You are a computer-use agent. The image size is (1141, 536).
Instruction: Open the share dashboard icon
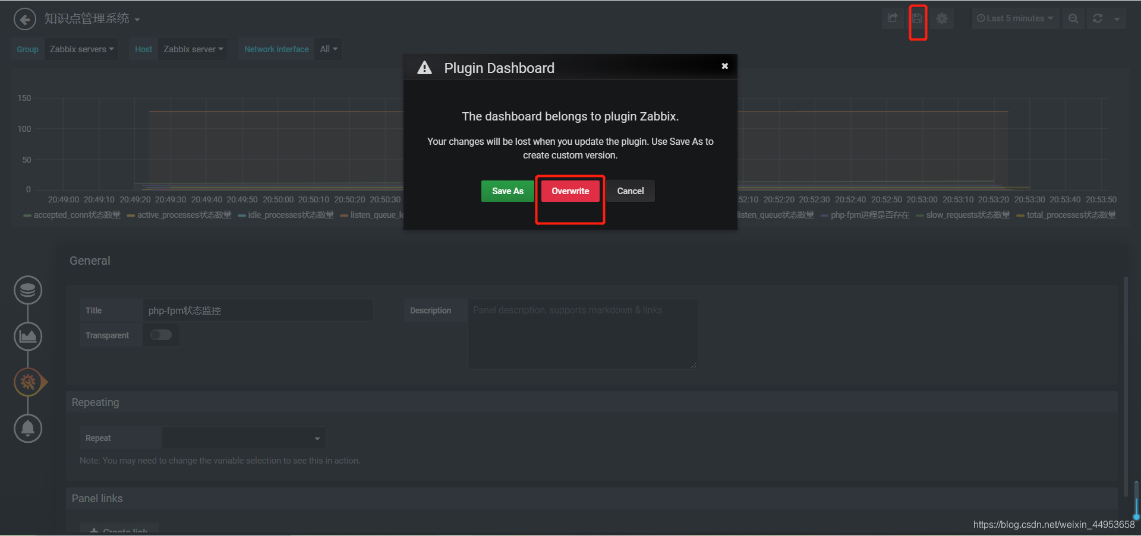pyautogui.click(x=892, y=18)
